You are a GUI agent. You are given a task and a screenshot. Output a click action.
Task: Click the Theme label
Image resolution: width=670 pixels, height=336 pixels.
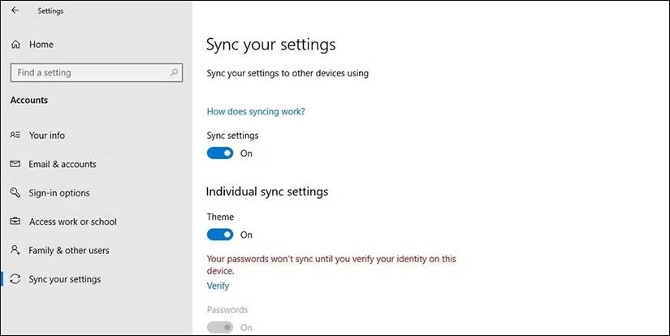tap(220, 217)
